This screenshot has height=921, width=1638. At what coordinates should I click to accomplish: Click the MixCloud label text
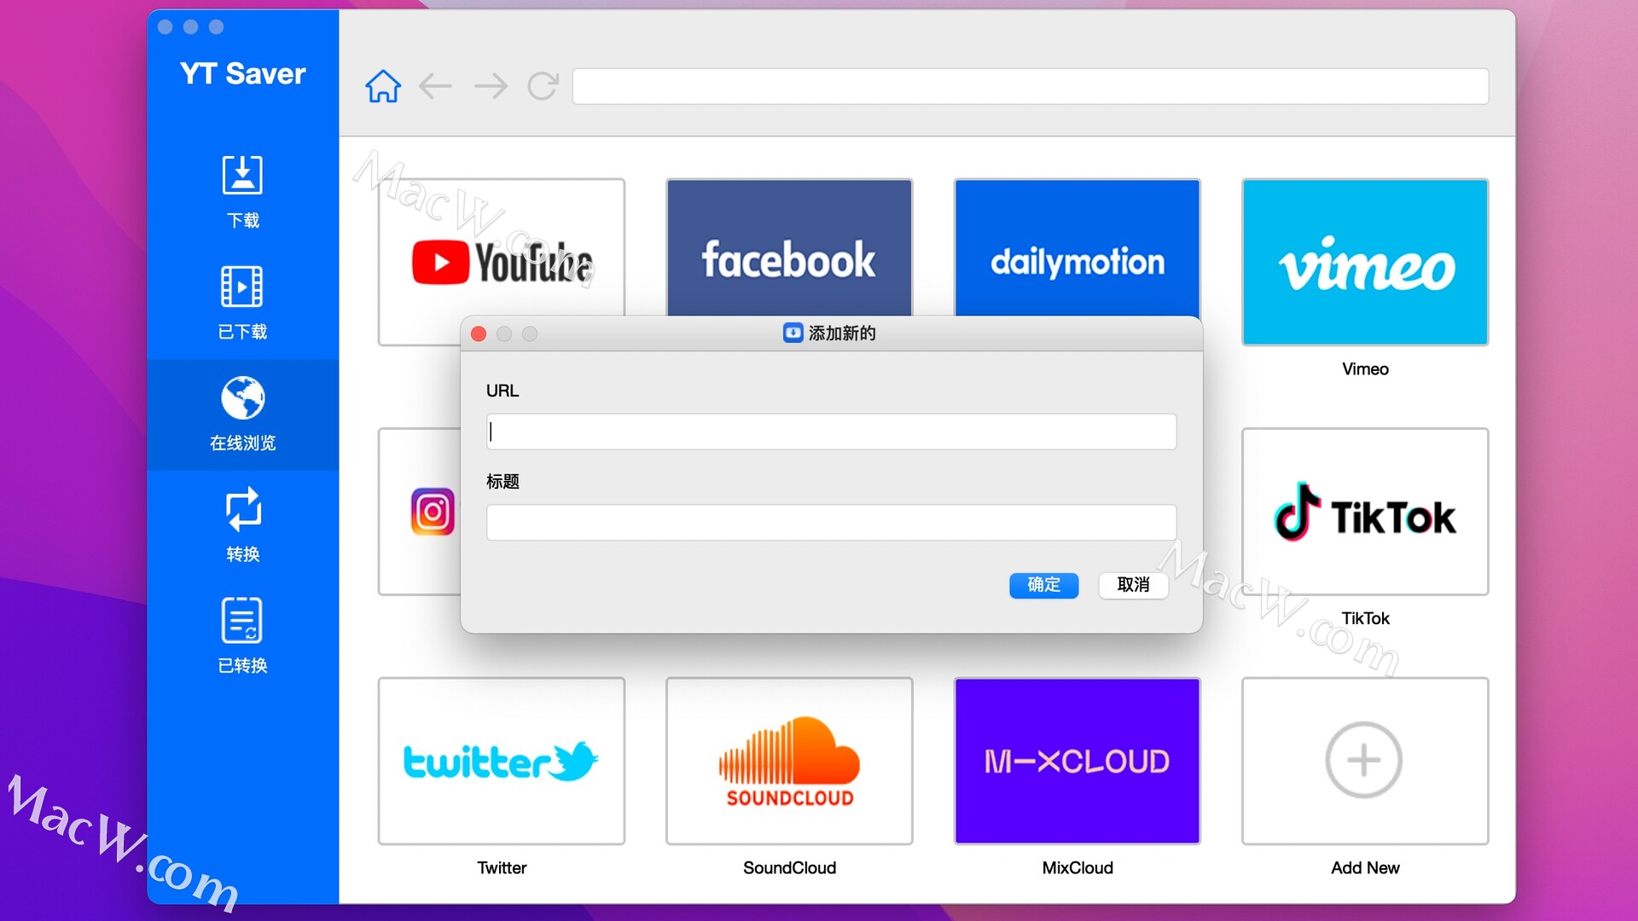tap(1077, 868)
